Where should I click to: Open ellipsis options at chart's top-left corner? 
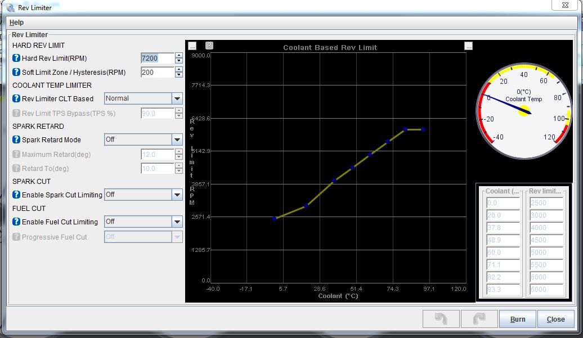192,46
